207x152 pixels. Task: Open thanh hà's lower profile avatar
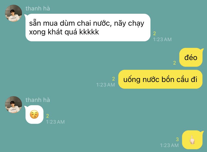tap(13, 105)
